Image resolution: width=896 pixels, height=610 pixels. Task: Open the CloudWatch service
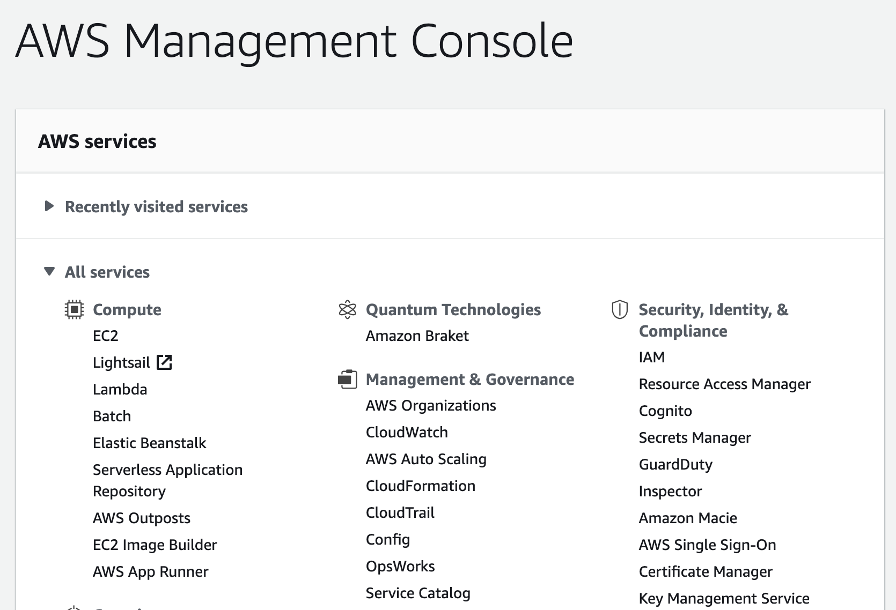coord(407,432)
